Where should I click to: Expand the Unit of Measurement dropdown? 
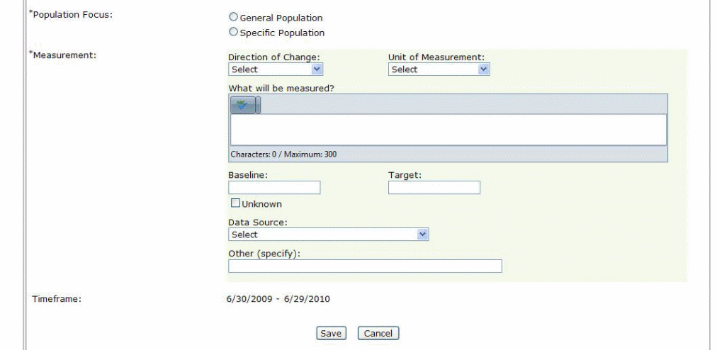[x=439, y=69]
